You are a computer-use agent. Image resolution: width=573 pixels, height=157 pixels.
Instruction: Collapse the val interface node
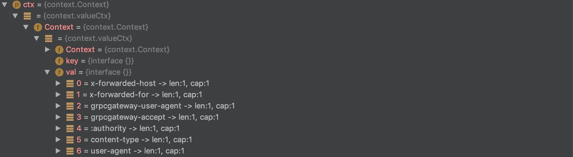pyautogui.click(x=47, y=72)
